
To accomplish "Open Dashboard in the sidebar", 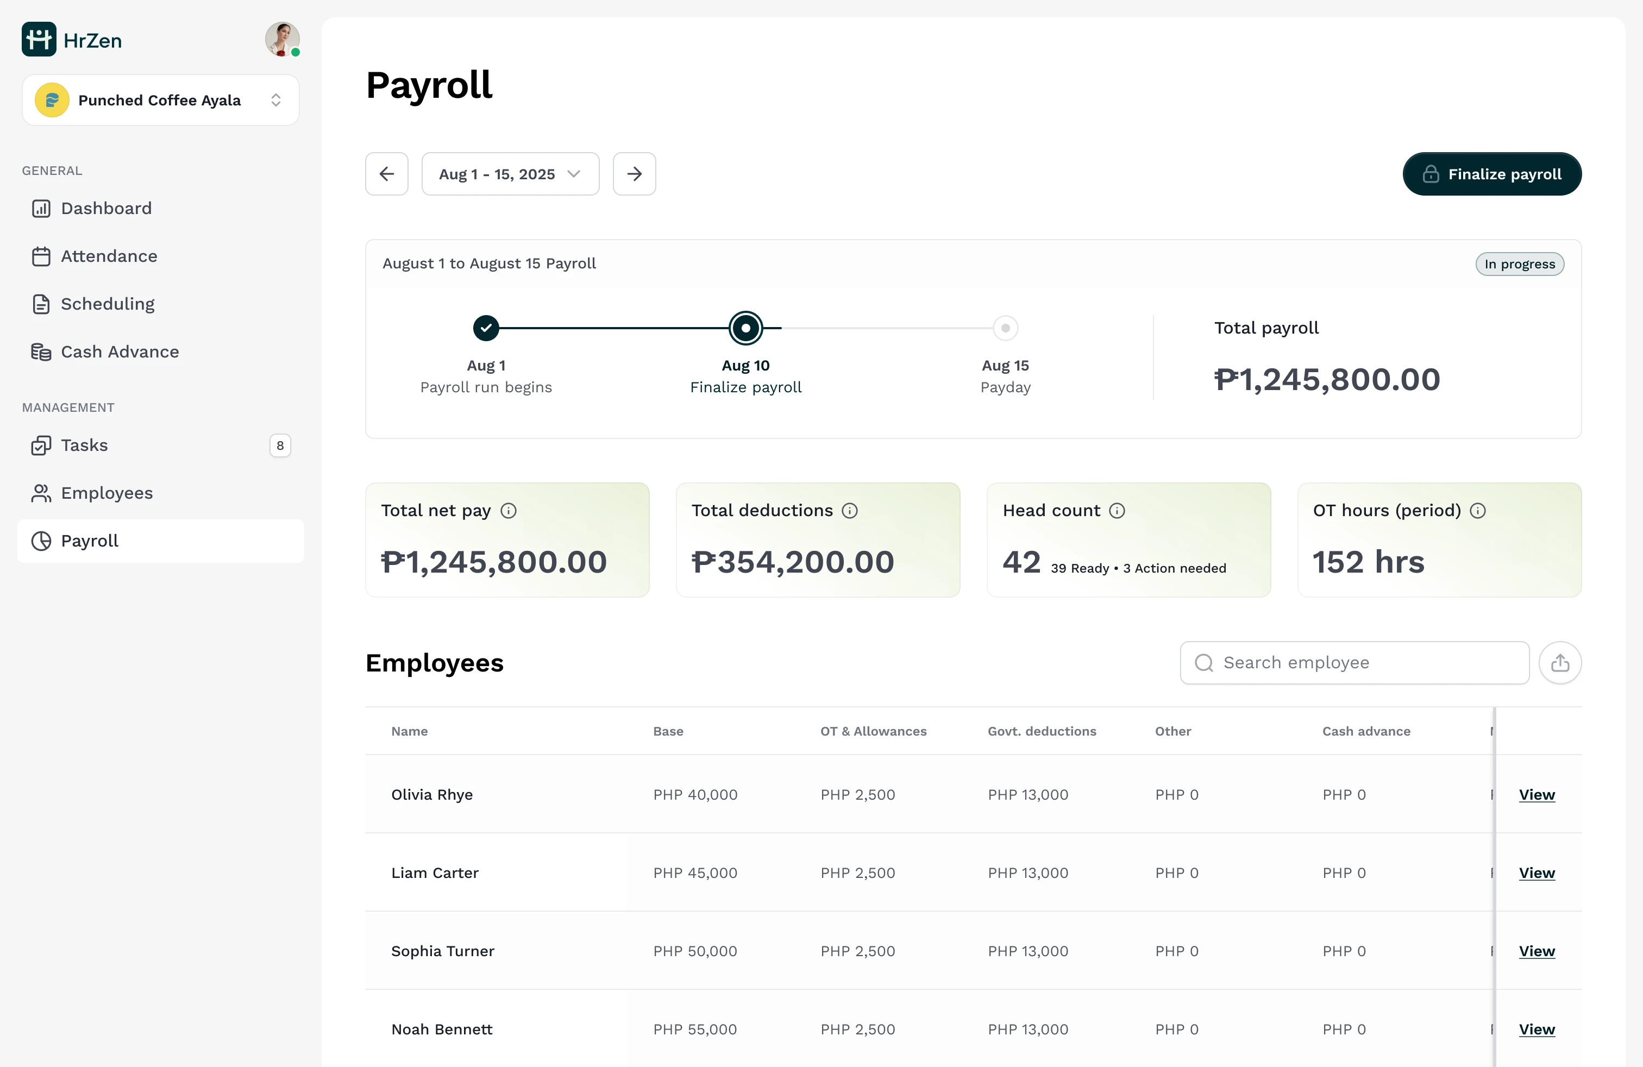I will pyautogui.click(x=105, y=209).
